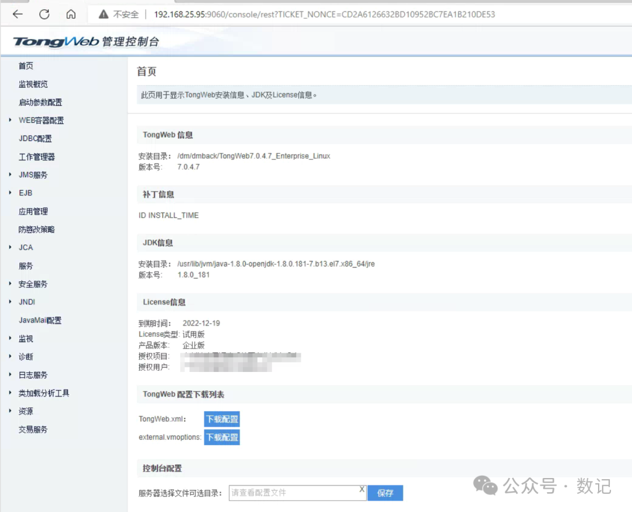Select the 监视 tree item

26,339
